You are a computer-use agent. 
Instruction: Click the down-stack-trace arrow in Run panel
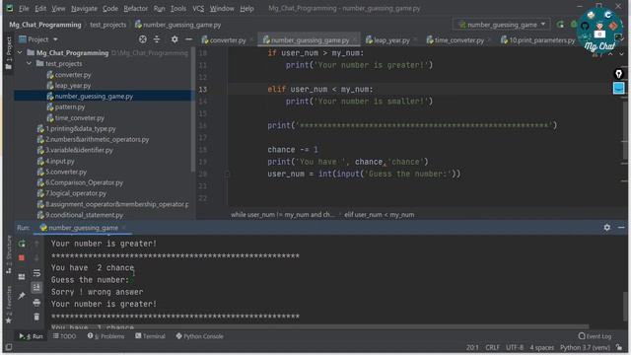pos(36,258)
